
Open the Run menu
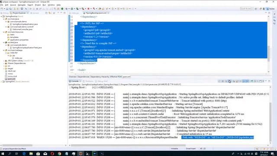[44, 5]
